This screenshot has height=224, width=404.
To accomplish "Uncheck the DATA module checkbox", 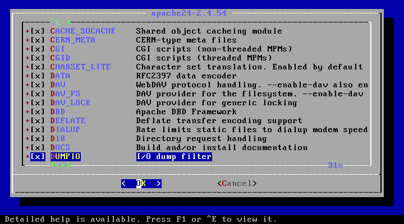I will (38, 76).
